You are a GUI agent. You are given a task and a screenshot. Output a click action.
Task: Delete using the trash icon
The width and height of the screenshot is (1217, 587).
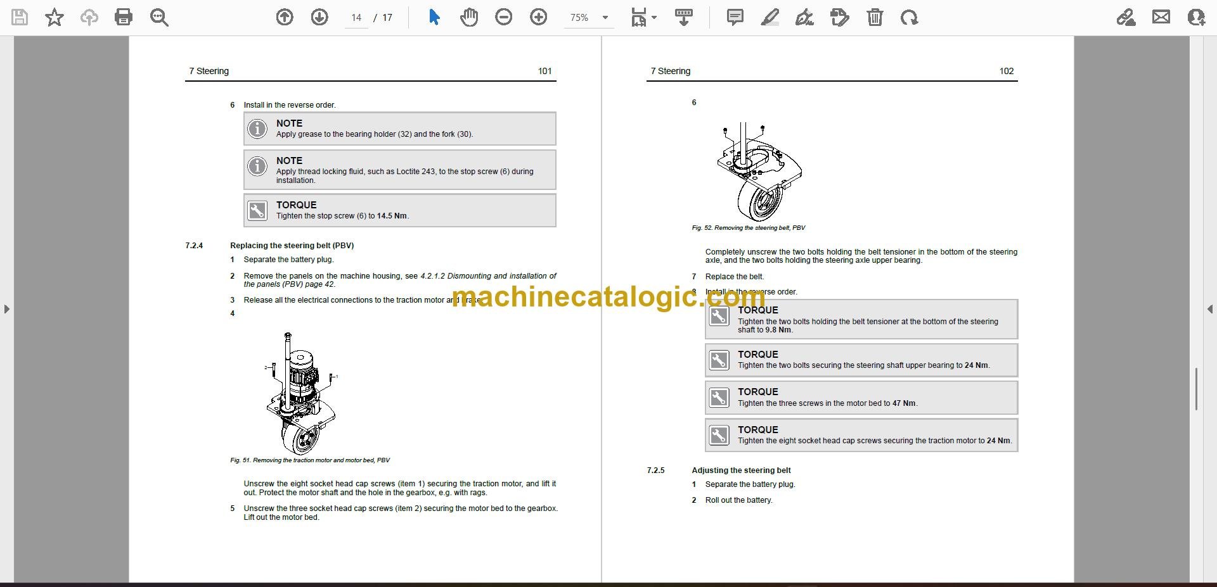click(x=875, y=17)
